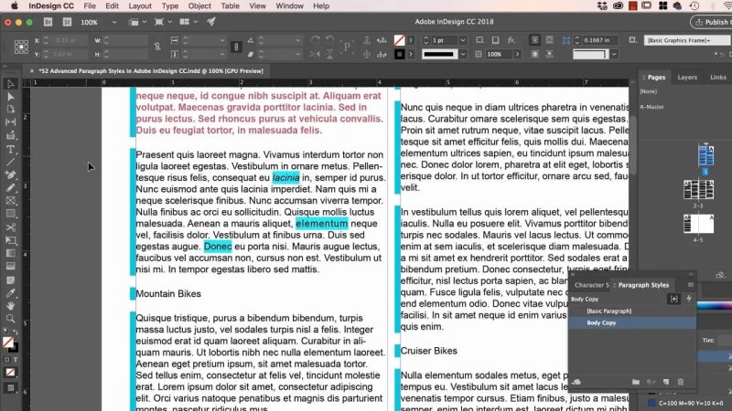Click the Publish Online button
This screenshot has width=732, height=411.
tap(712, 22)
